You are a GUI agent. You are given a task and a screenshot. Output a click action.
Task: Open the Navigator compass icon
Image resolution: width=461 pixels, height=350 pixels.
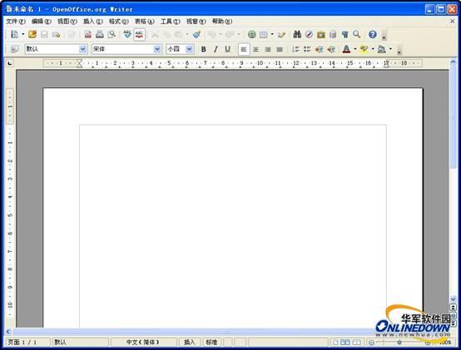(x=309, y=34)
